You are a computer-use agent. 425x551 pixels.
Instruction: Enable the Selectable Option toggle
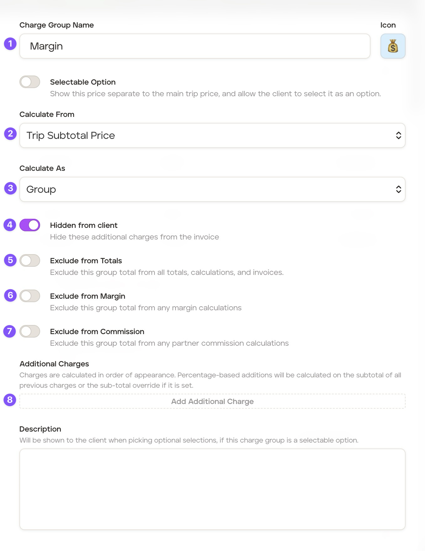(30, 82)
